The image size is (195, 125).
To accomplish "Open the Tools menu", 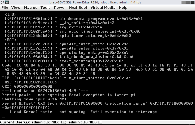I will 45,8.
